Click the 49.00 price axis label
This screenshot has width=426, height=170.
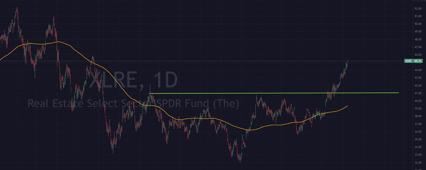pyautogui.click(x=418, y=31)
